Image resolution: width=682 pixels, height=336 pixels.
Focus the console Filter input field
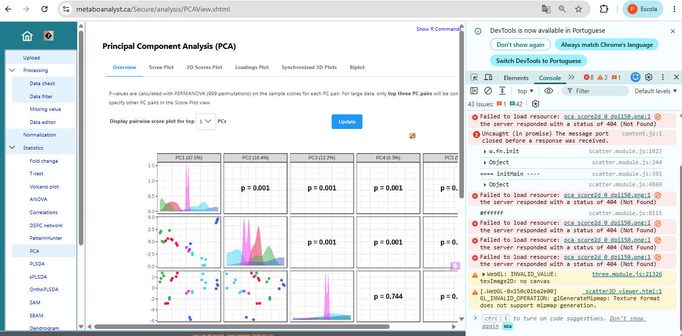coord(596,91)
